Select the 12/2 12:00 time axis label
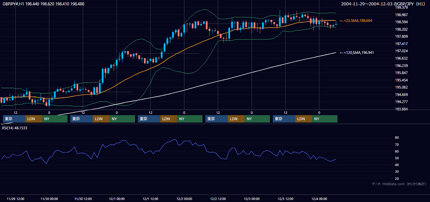The image size is (430, 202). [x=218, y=199]
